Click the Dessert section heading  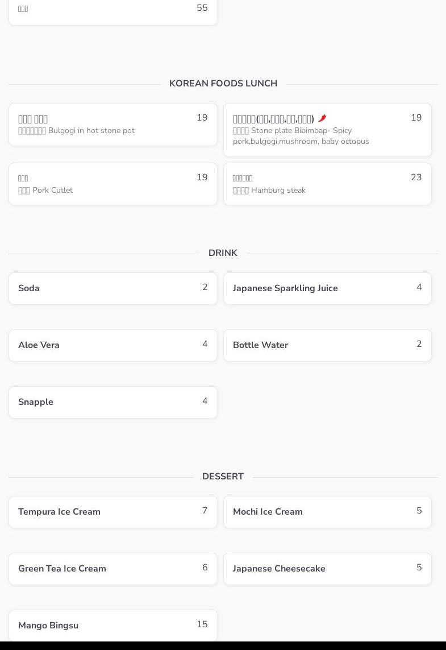click(x=223, y=477)
